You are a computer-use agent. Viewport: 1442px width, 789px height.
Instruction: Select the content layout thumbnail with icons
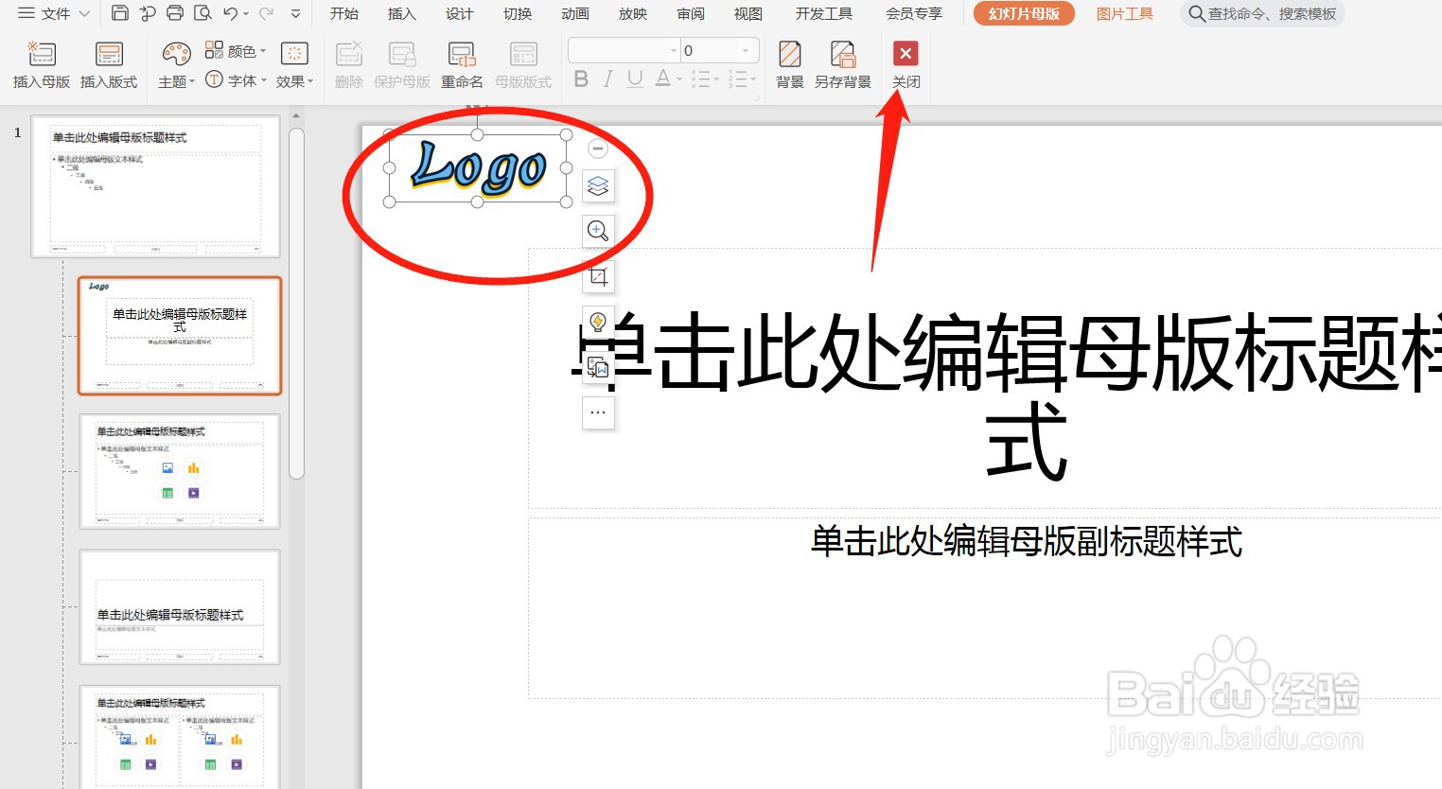point(180,471)
